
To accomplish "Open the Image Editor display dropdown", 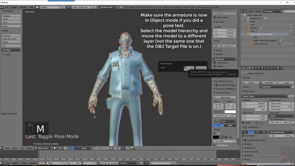I will [276, 87].
